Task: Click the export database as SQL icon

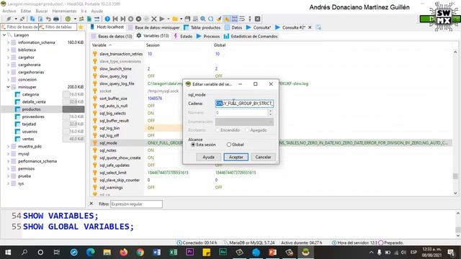Action: coord(89,19)
